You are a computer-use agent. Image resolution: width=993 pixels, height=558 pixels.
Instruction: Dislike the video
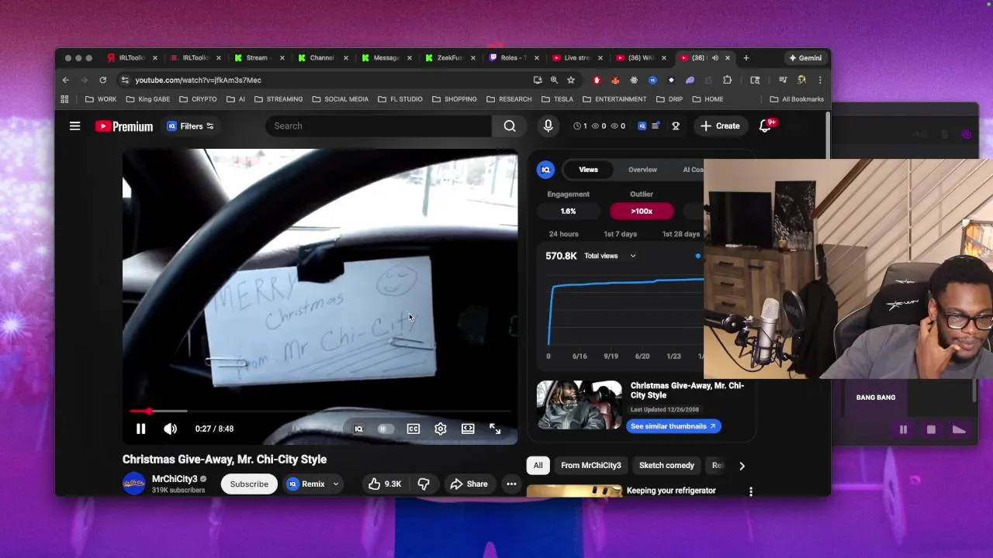coord(424,484)
